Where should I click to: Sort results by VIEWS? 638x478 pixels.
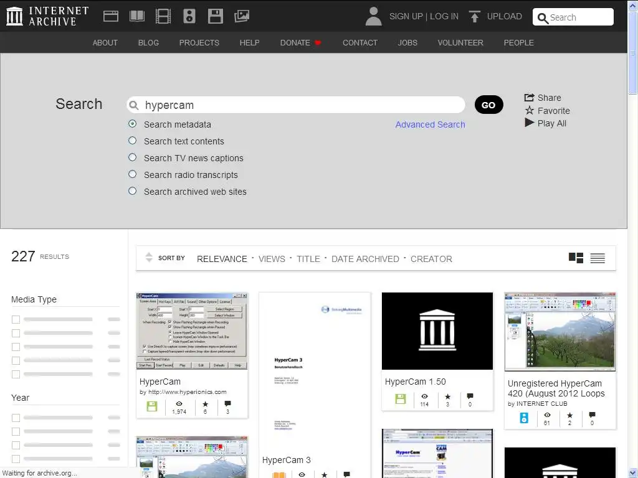point(272,259)
